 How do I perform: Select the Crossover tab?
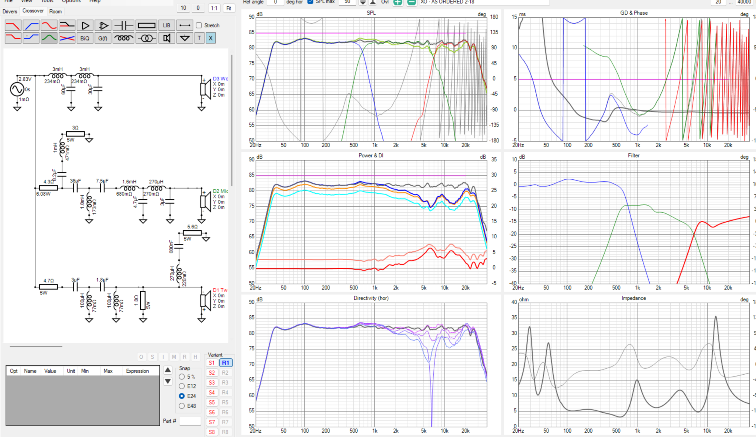(33, 11)
